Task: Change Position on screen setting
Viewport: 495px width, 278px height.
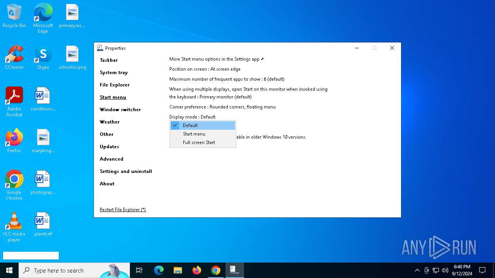Action: [205, 69]
